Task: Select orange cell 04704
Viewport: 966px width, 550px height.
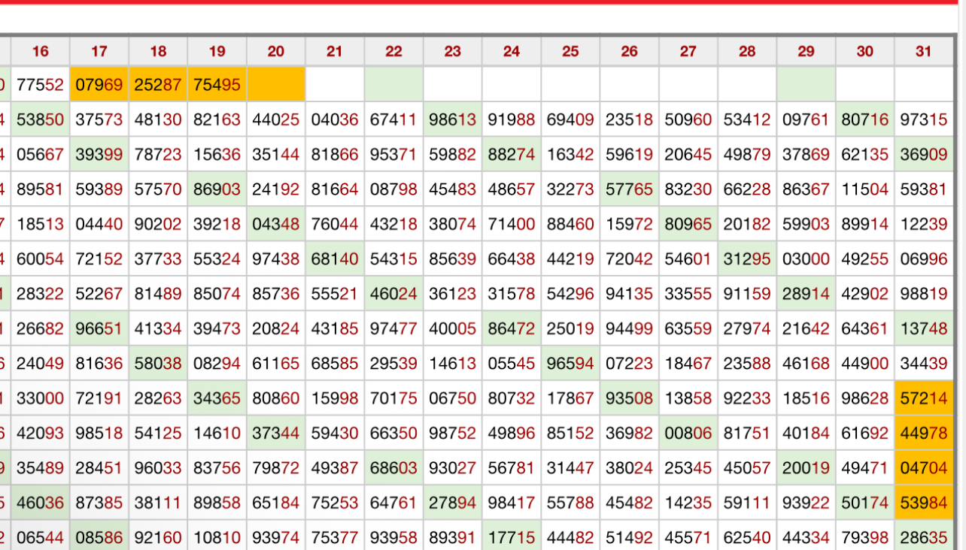Action: pyautogui.click(x=923, y=468)
